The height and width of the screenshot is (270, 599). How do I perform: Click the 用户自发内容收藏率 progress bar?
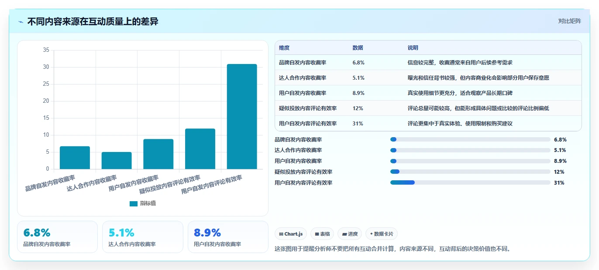pos(470,161)
